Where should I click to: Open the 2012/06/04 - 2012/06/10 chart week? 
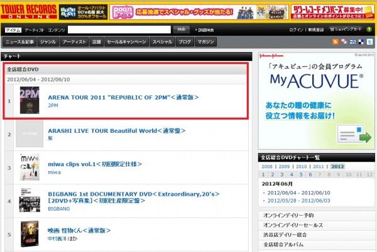299,193
